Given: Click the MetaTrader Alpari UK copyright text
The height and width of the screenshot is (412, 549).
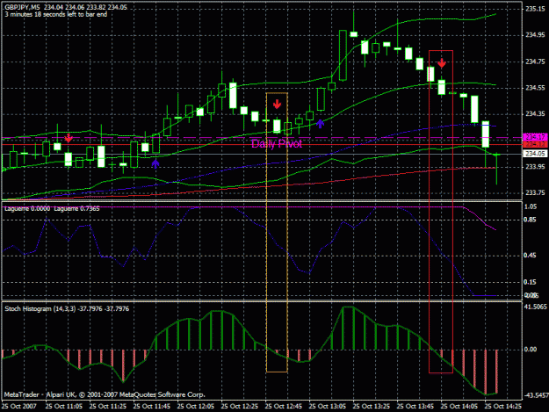Looking at the screenshot, I should [x=105, y=394].
